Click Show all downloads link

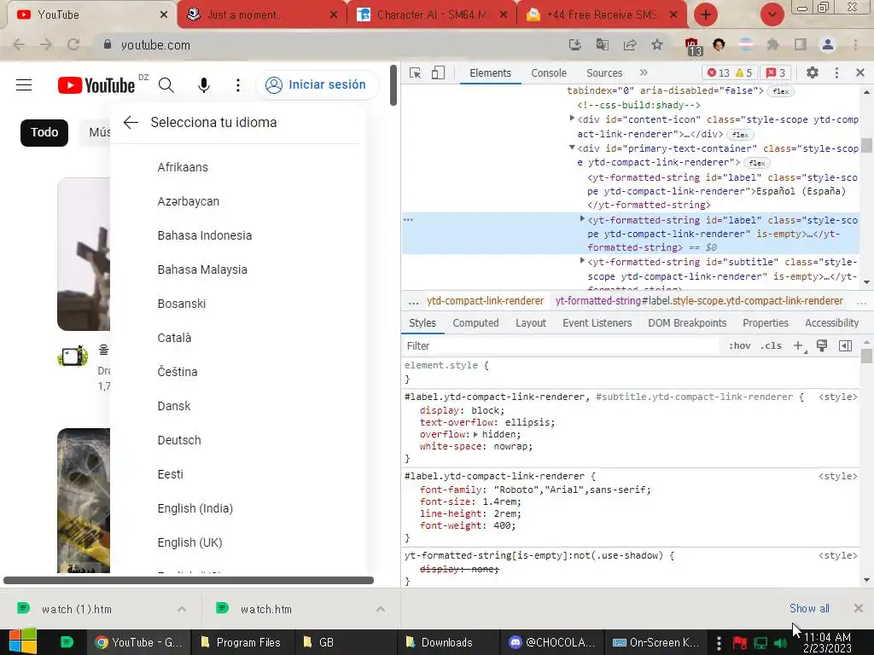click(x=809, y=609)
